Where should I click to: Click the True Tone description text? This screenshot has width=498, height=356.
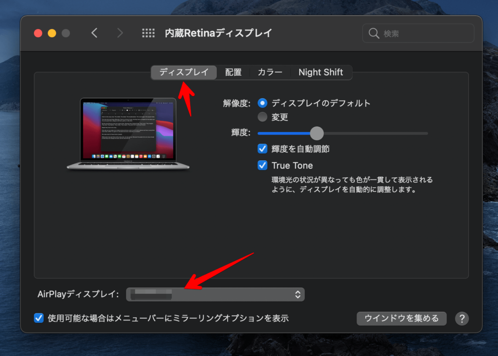point(352,185)
